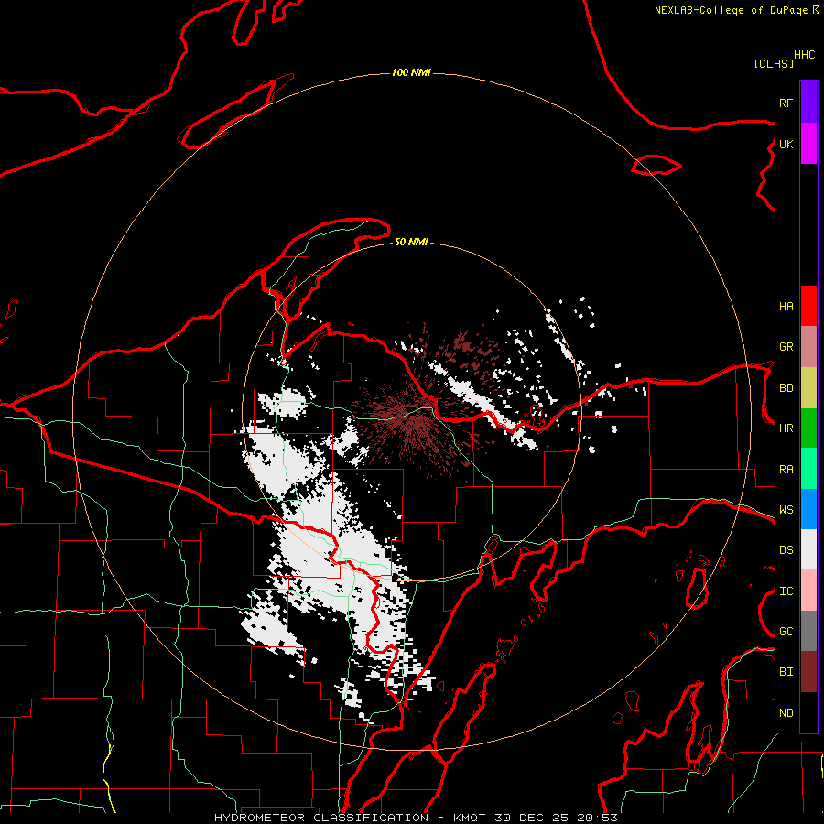Screen dimensions: 824x824
Task: Click the 50 NMI range ring label
Action: coord(411,242)
